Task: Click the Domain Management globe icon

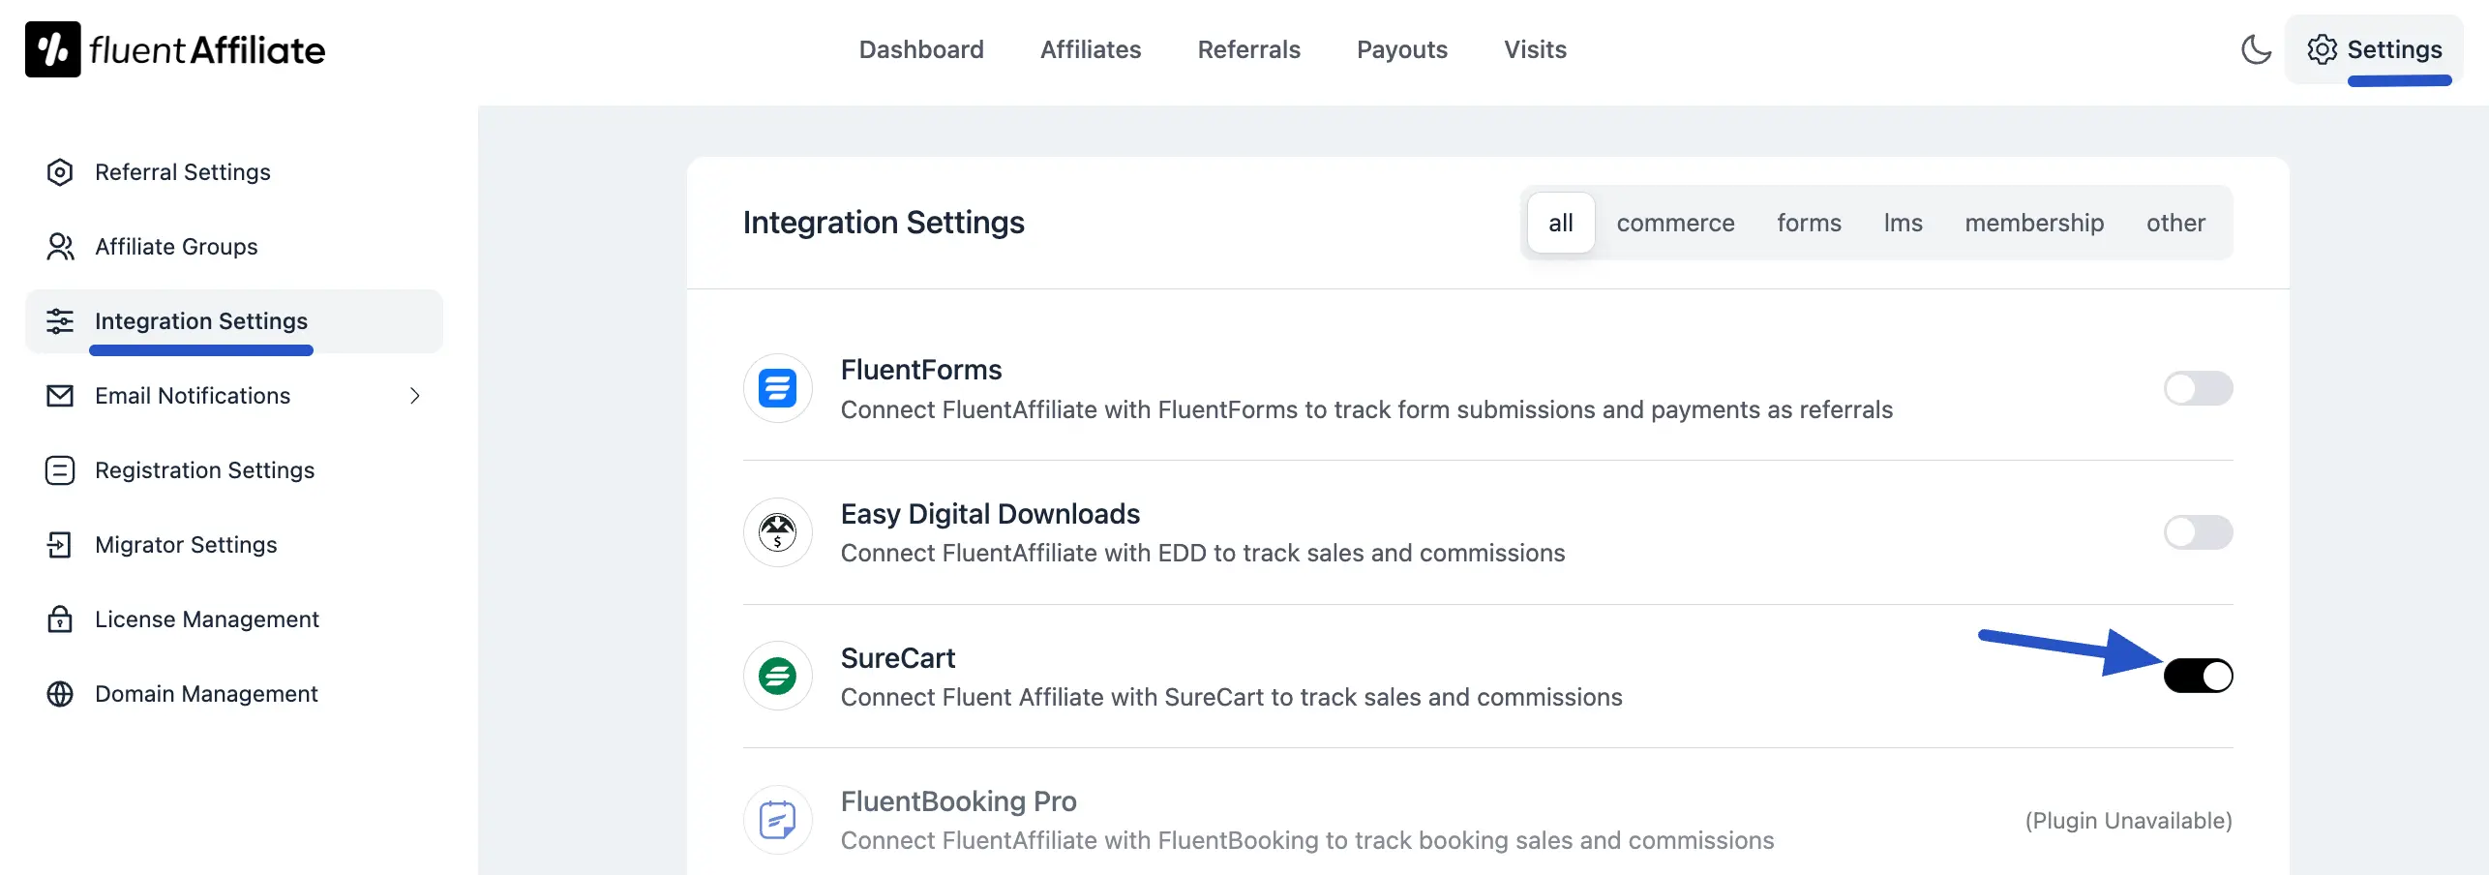Action: [x=60, y=693]
